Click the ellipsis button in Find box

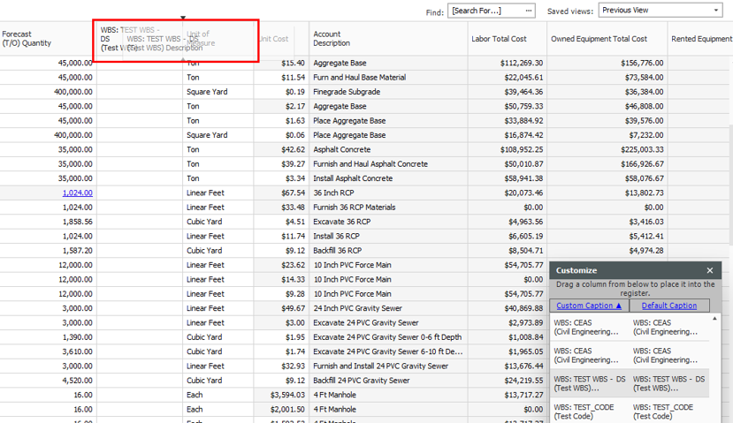click(529, 11)
